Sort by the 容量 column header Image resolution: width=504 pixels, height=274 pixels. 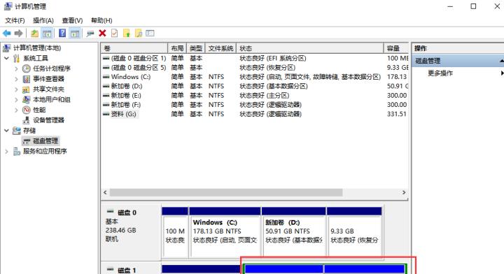pos(395,48)
